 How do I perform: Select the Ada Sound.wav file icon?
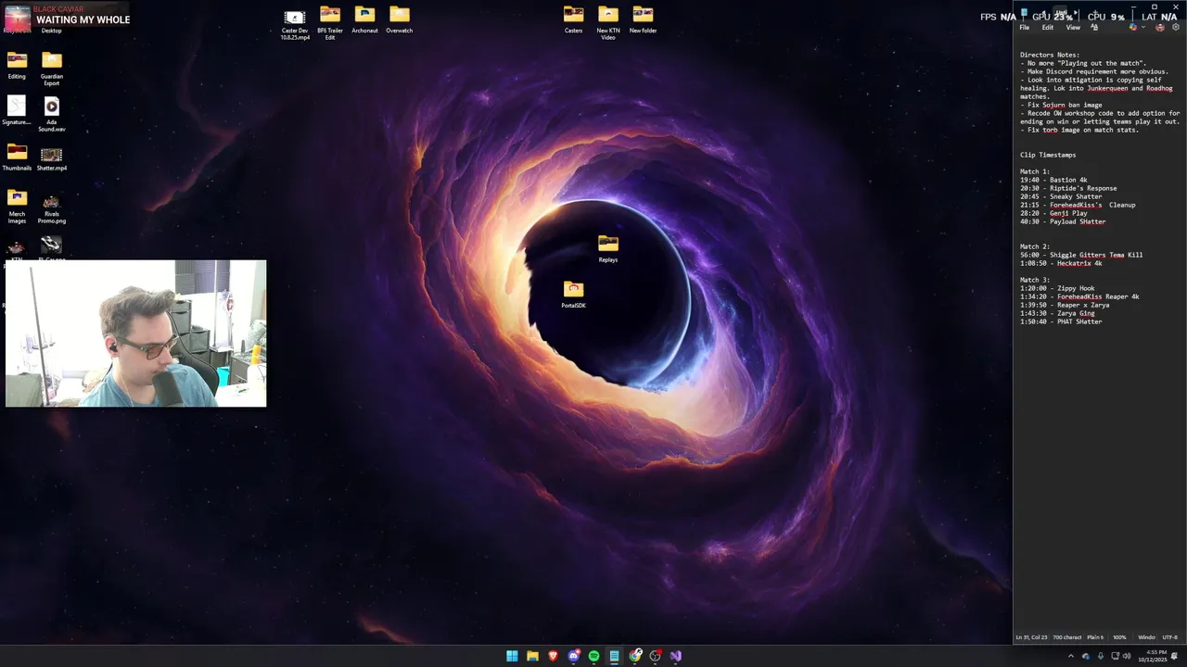coord(52,115)
